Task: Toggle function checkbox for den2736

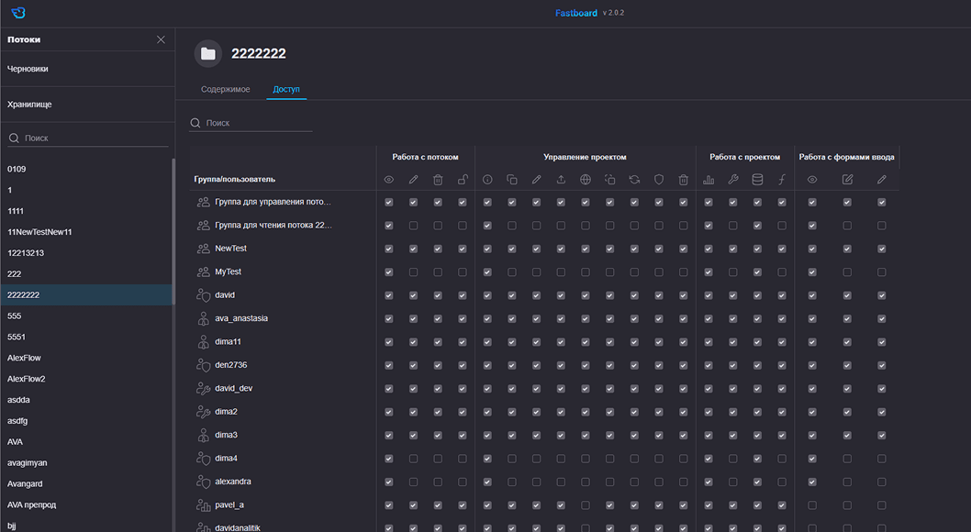Action: point(782,366)
